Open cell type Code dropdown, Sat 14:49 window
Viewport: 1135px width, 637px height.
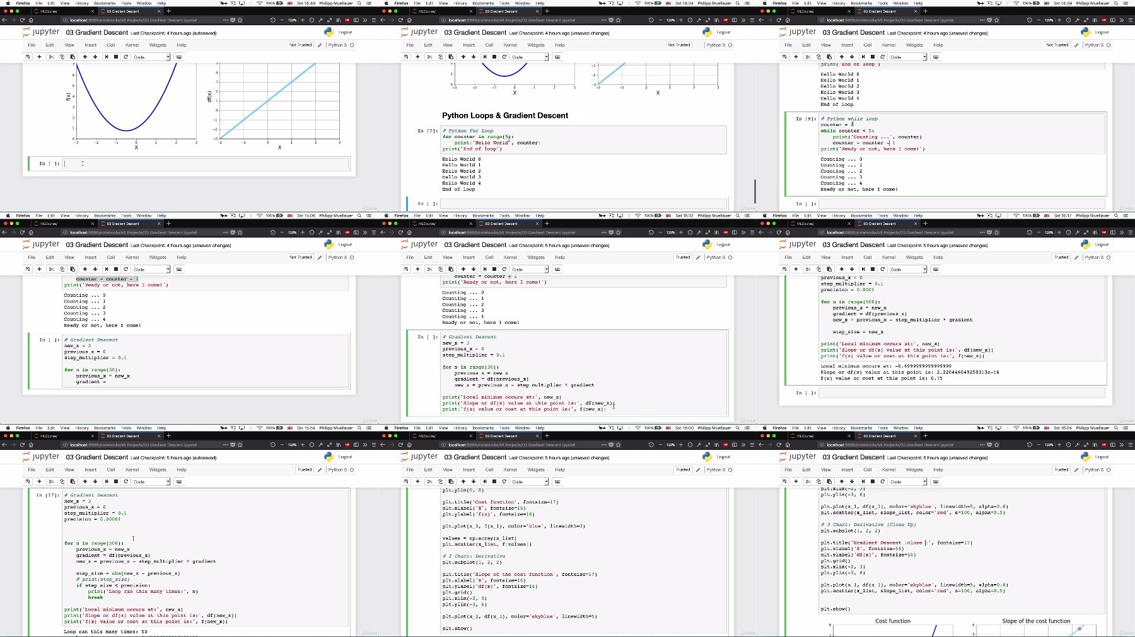(x=151, y=57)
